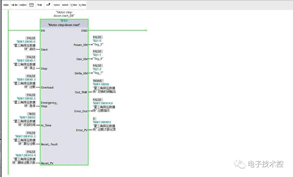Image resolution: width=293 pixels, height=177 pixels.
Task: Select the "Tag_5" tag name
Action: pos(98,44)
